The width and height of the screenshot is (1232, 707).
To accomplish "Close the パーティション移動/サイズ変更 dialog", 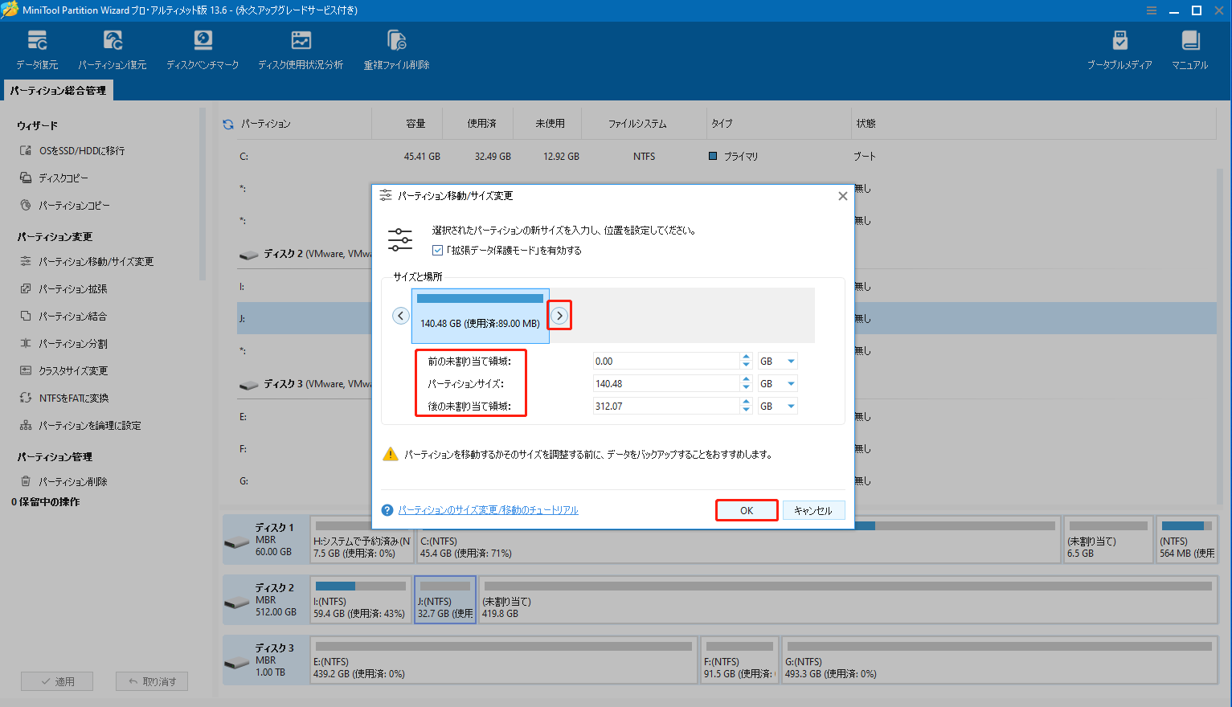I will (x=843, y=196).
